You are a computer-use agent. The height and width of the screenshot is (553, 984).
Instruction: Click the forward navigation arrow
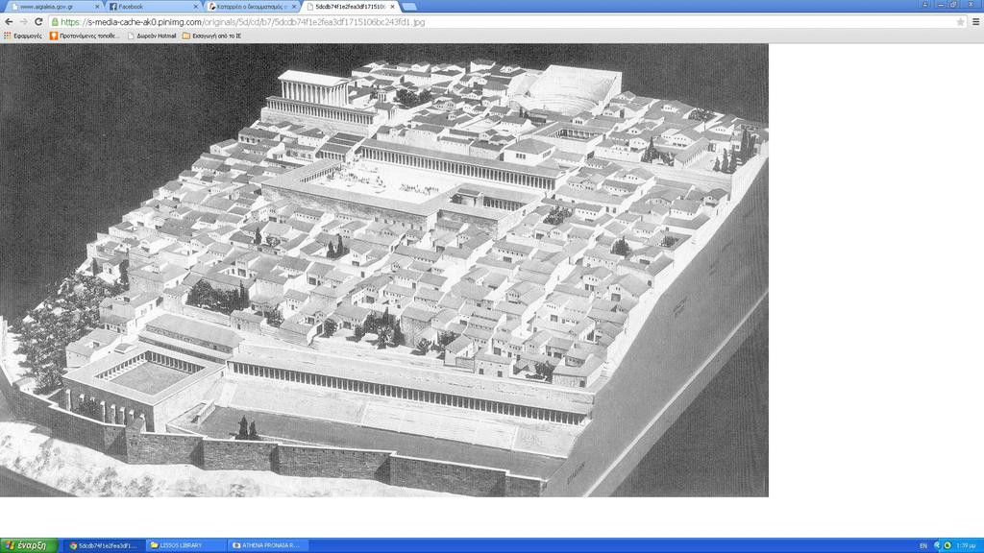tap(23, 22)
